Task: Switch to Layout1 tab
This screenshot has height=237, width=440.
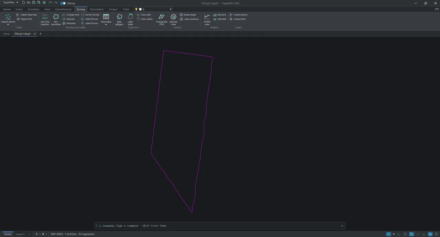Action: 20,234
